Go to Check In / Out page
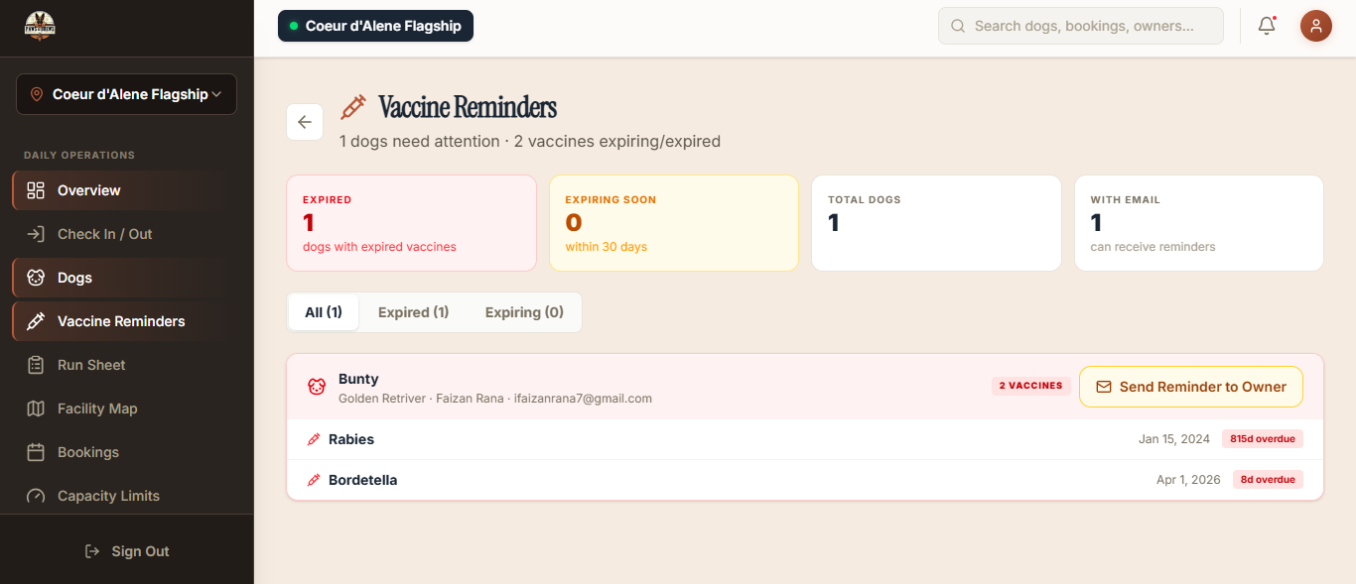This screenshot has height=584, width=1356. click(104, 234)
